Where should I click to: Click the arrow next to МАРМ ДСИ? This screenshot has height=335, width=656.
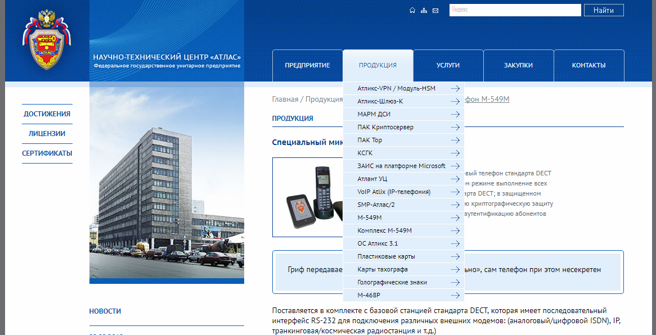[x=455, y=114]
